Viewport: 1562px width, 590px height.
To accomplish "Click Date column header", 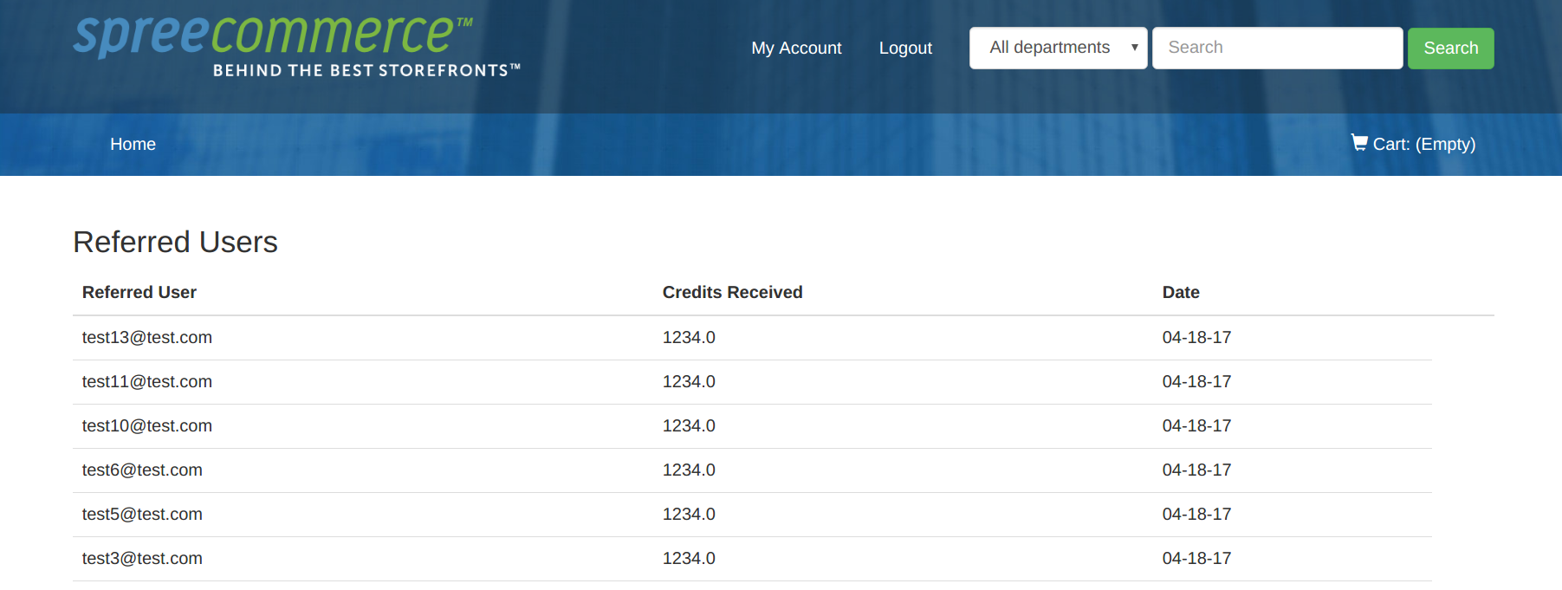I will pyautogui.click(x=1180, y=293).
